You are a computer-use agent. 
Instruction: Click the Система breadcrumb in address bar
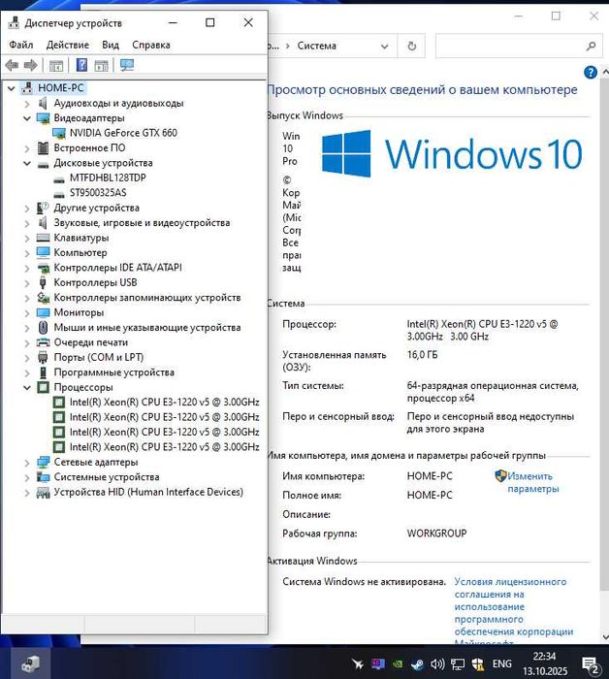(x=316, y=46)
